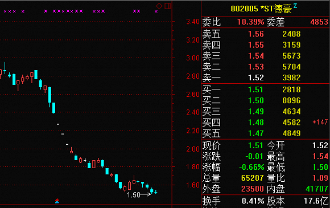Click the 卖一 price 1.52

tap(256, 78)
